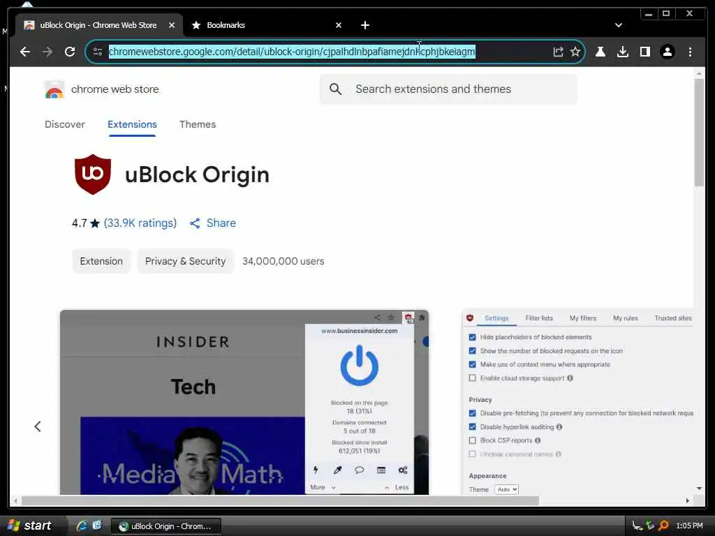Click the uBlock Origin shield logo
Image resolution: width=715 pixels, height=536 pixels.
(x=93, y=174)
